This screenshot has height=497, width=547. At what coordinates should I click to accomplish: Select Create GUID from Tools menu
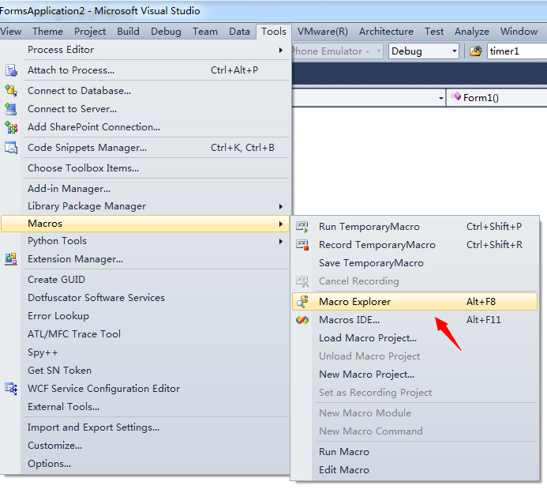tap(144, 280)
